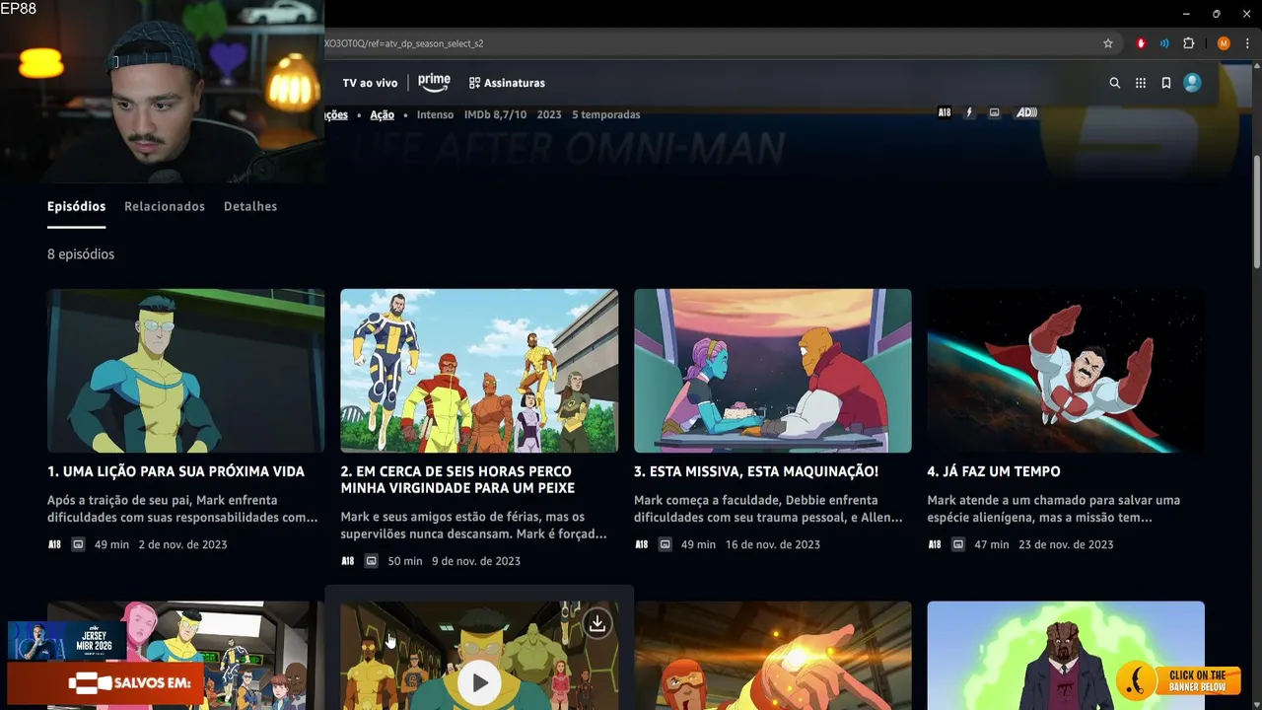Click subtitles icon under episode 4
The height and width of the screenshot is (710, 1262).
coord(958,544)
